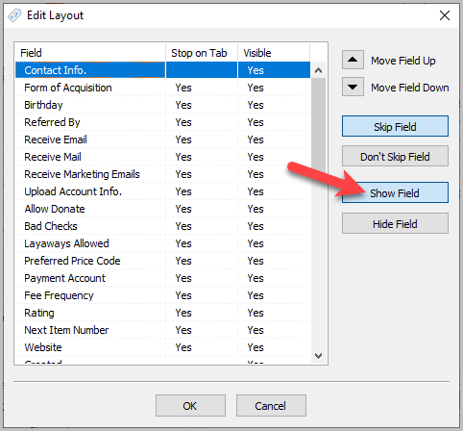
Task: Click the Skip Field button
Action: (395, 126)
